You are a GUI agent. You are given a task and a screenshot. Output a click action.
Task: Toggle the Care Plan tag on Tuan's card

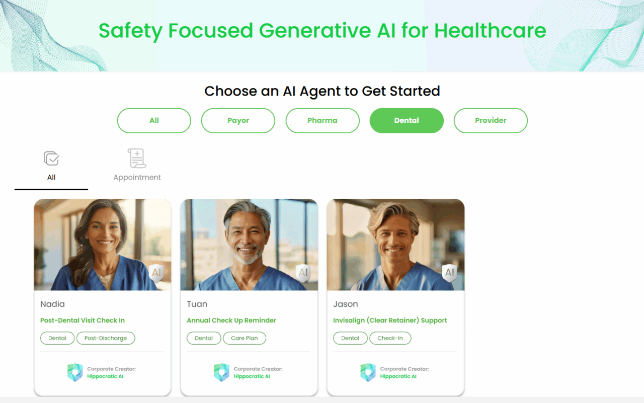[x=245, y=338]
